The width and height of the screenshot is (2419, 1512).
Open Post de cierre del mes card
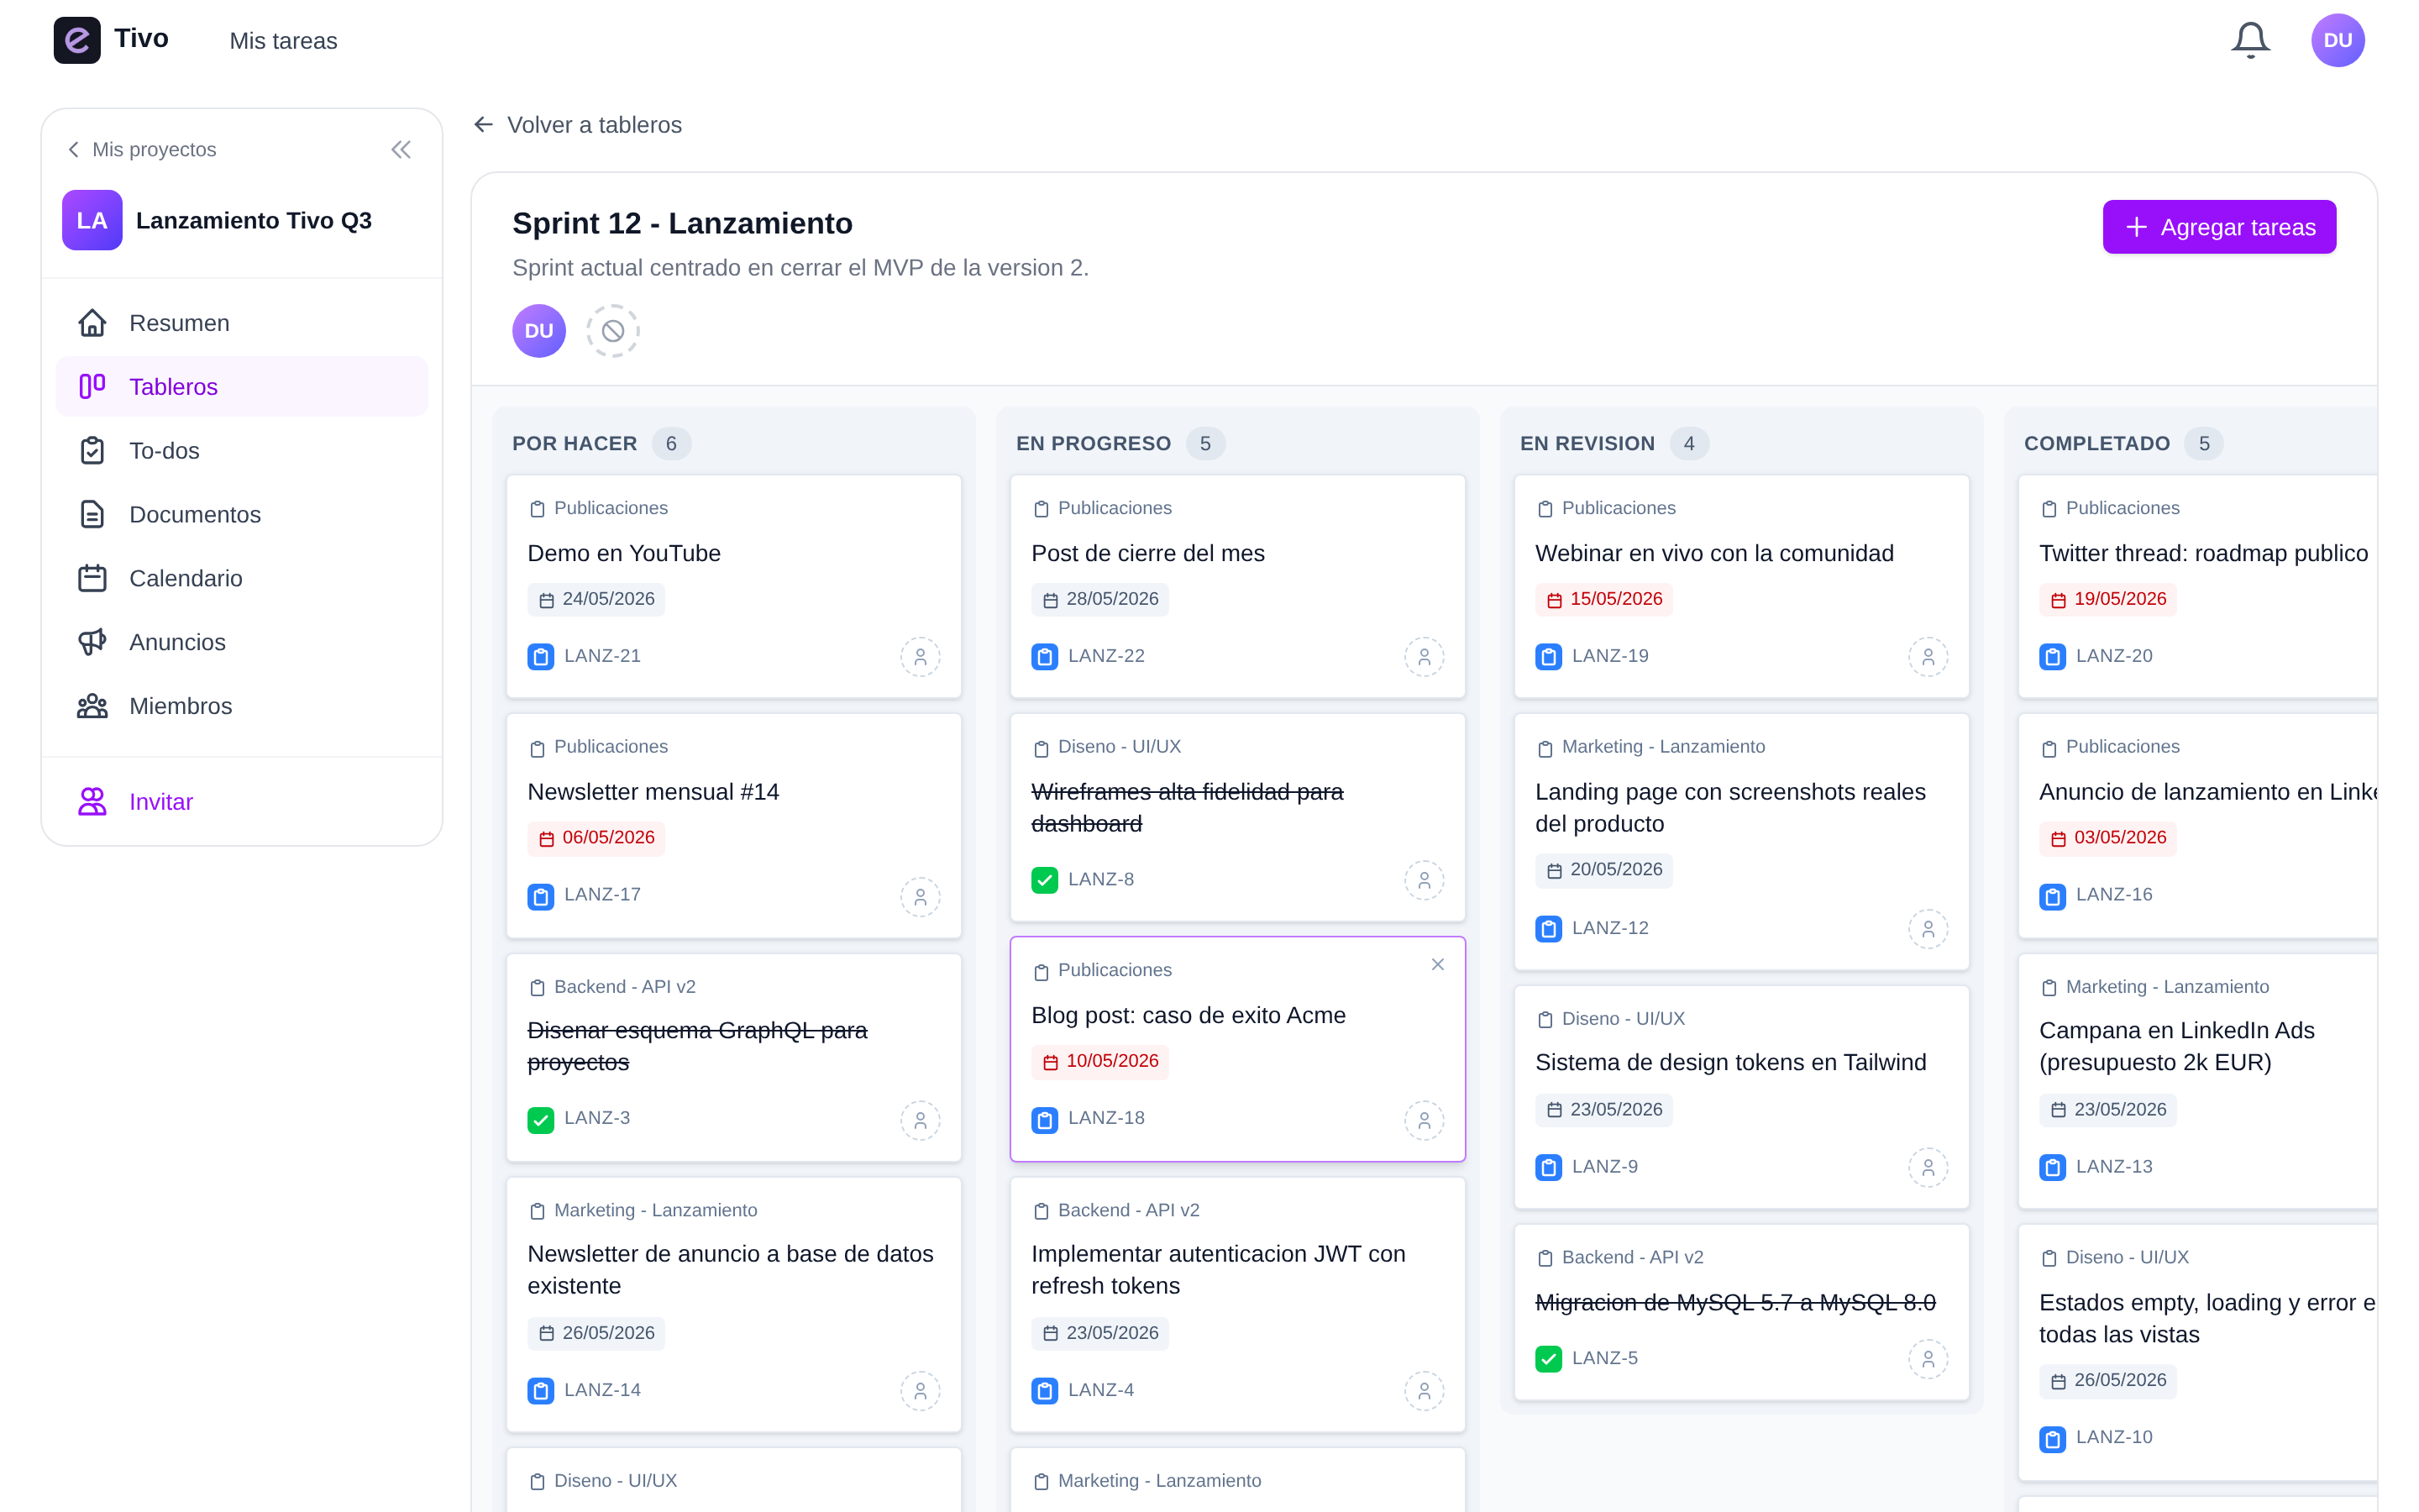pyautogui.click(x=1237, y=586)
